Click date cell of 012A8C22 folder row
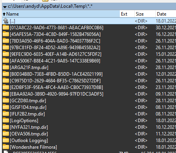The height and width of the screenshot is (153, 176). 166,28
